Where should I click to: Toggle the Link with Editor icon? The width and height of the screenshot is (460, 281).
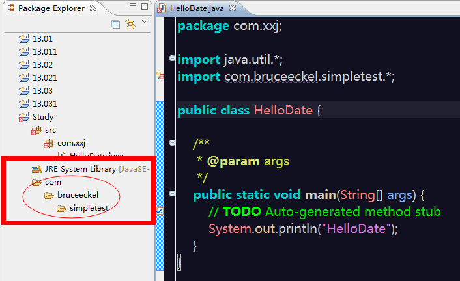(x=130, y=23)
